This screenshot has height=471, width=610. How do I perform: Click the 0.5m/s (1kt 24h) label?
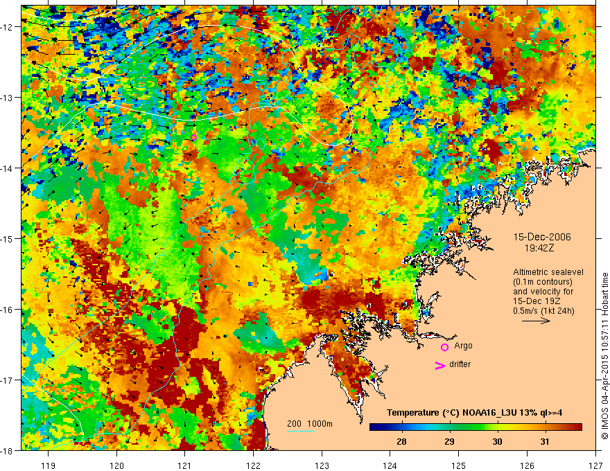544,311
